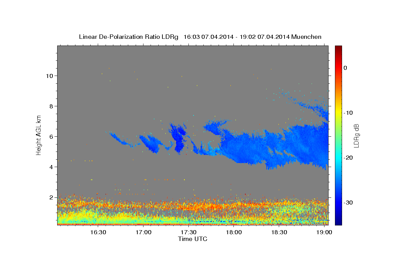Viewport: 406px width, 270px height.
Task: Select the '17:30' time axis label
Action: click(x=188, y=232)
